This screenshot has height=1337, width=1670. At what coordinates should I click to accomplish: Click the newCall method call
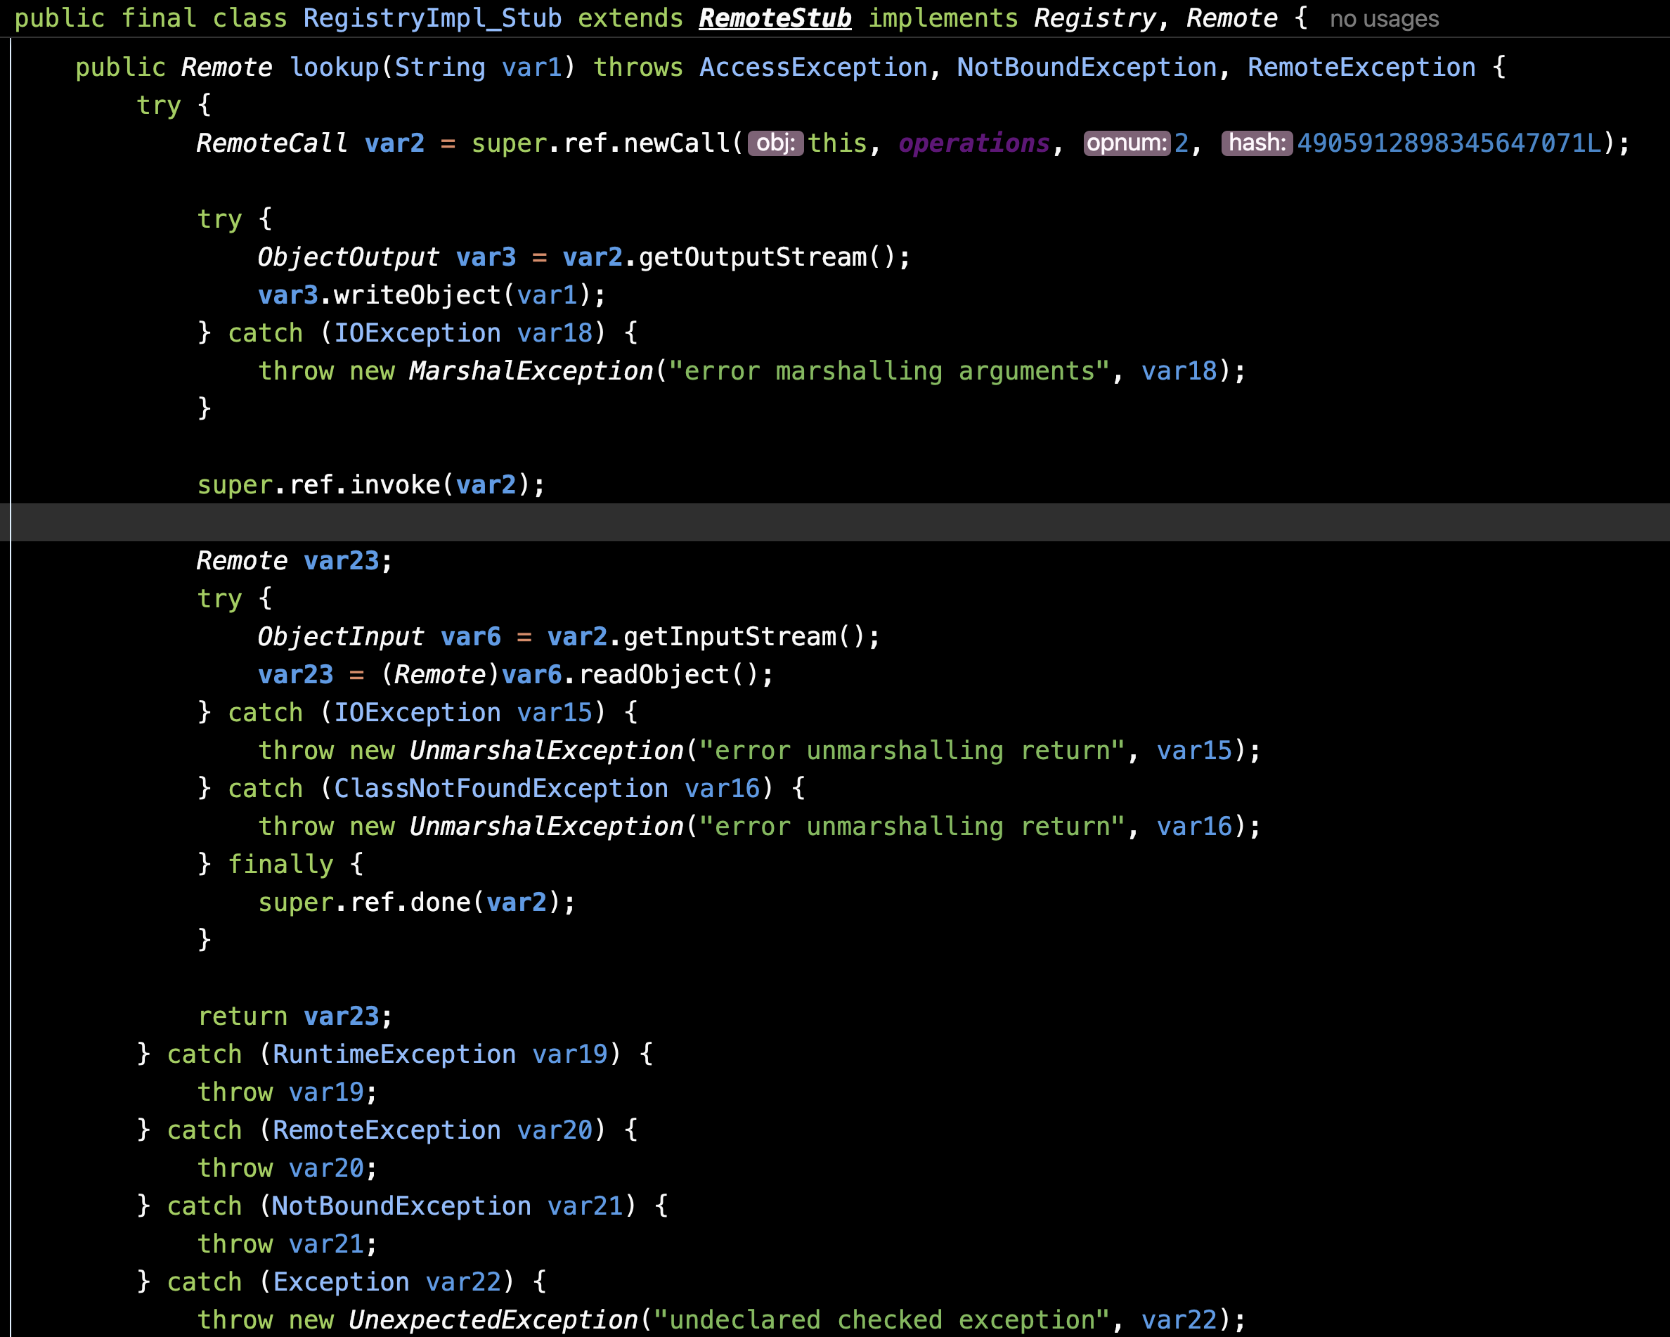point(676,143)
